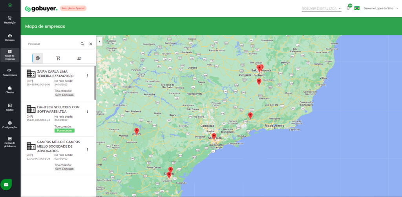Open the green chat support button

7,184
